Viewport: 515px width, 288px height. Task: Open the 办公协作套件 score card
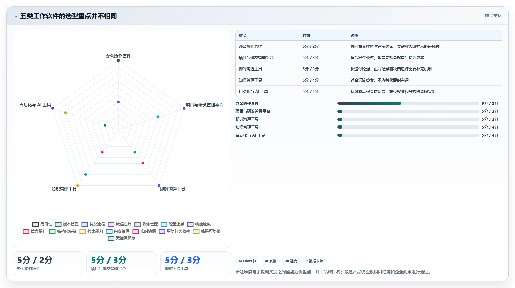[x=48, y=263]
